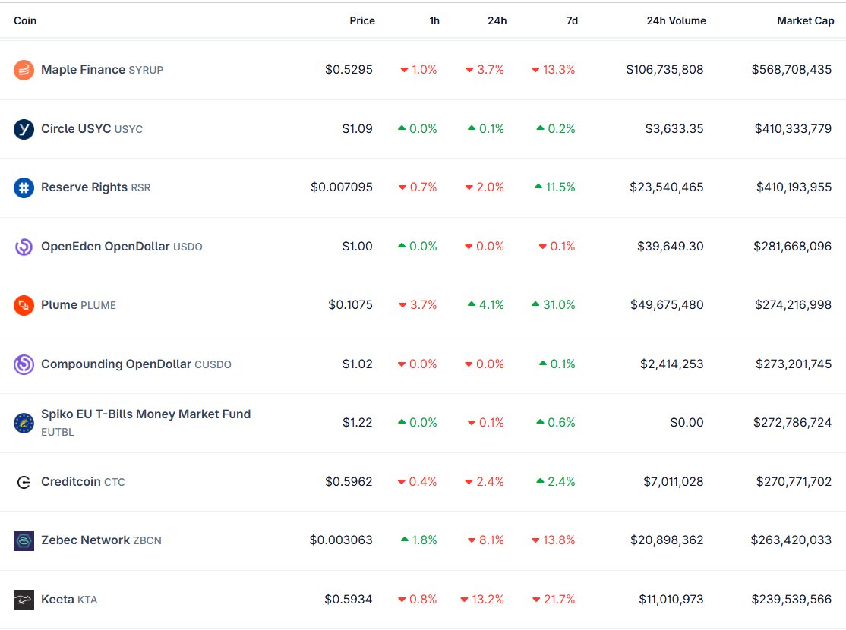
Task: Select Creditcoin market cap $270,771,702
Action: (x=794, y=482)
